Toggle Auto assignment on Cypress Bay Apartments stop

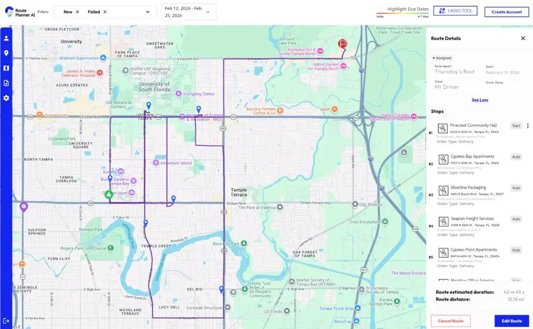coord(516,156)
